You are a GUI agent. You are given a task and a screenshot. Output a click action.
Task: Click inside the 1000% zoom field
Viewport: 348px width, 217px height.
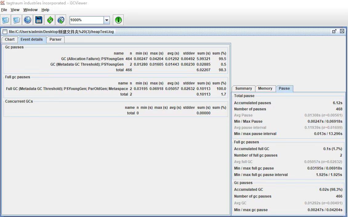[x=86, y=20]
